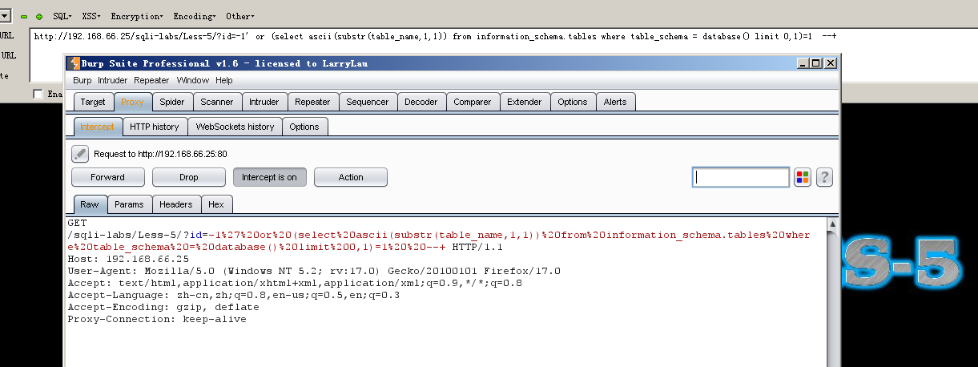This screenshot has width=978, height=367.
Task: Open the XSS dropdown in HackBar
Action: pos(91,16)
